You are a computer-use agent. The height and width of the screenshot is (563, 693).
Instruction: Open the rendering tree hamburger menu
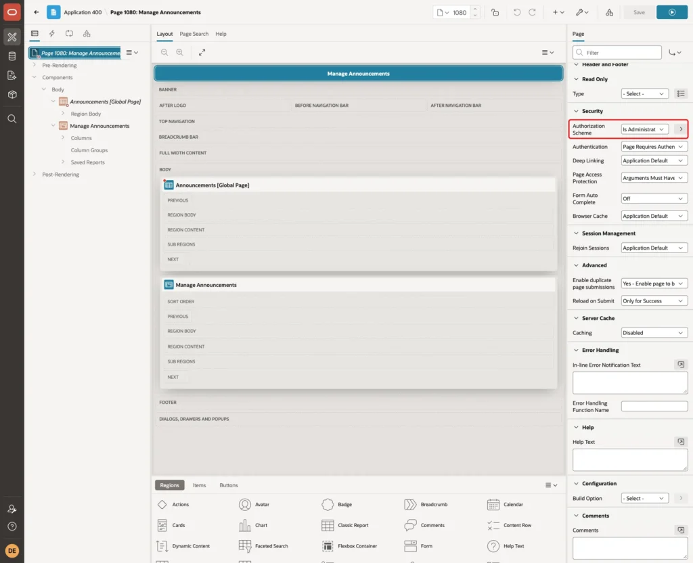click(132, 52)
